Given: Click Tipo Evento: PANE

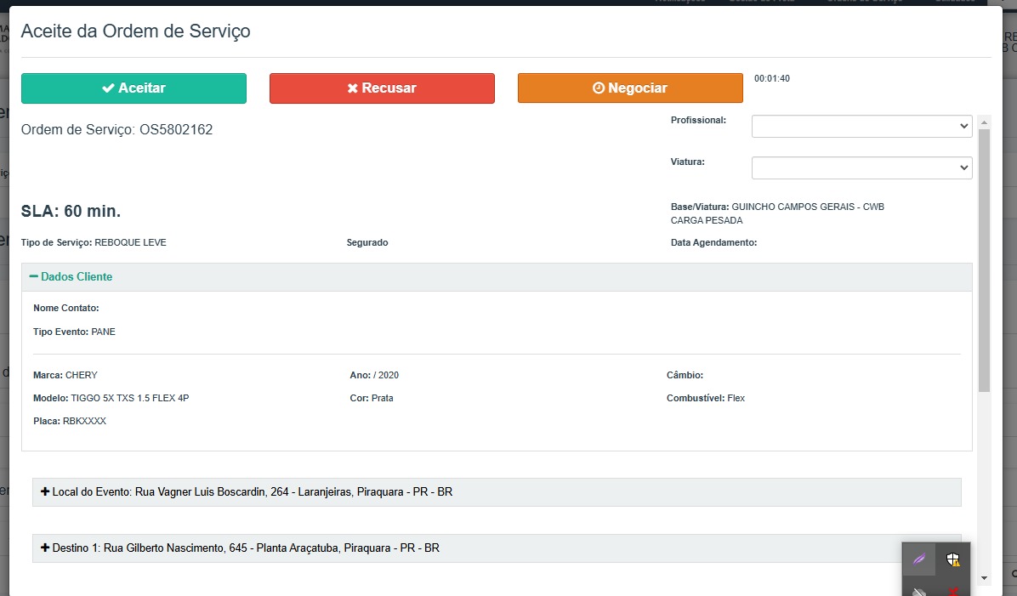Looking at the screenshot, I should [75, 332].
